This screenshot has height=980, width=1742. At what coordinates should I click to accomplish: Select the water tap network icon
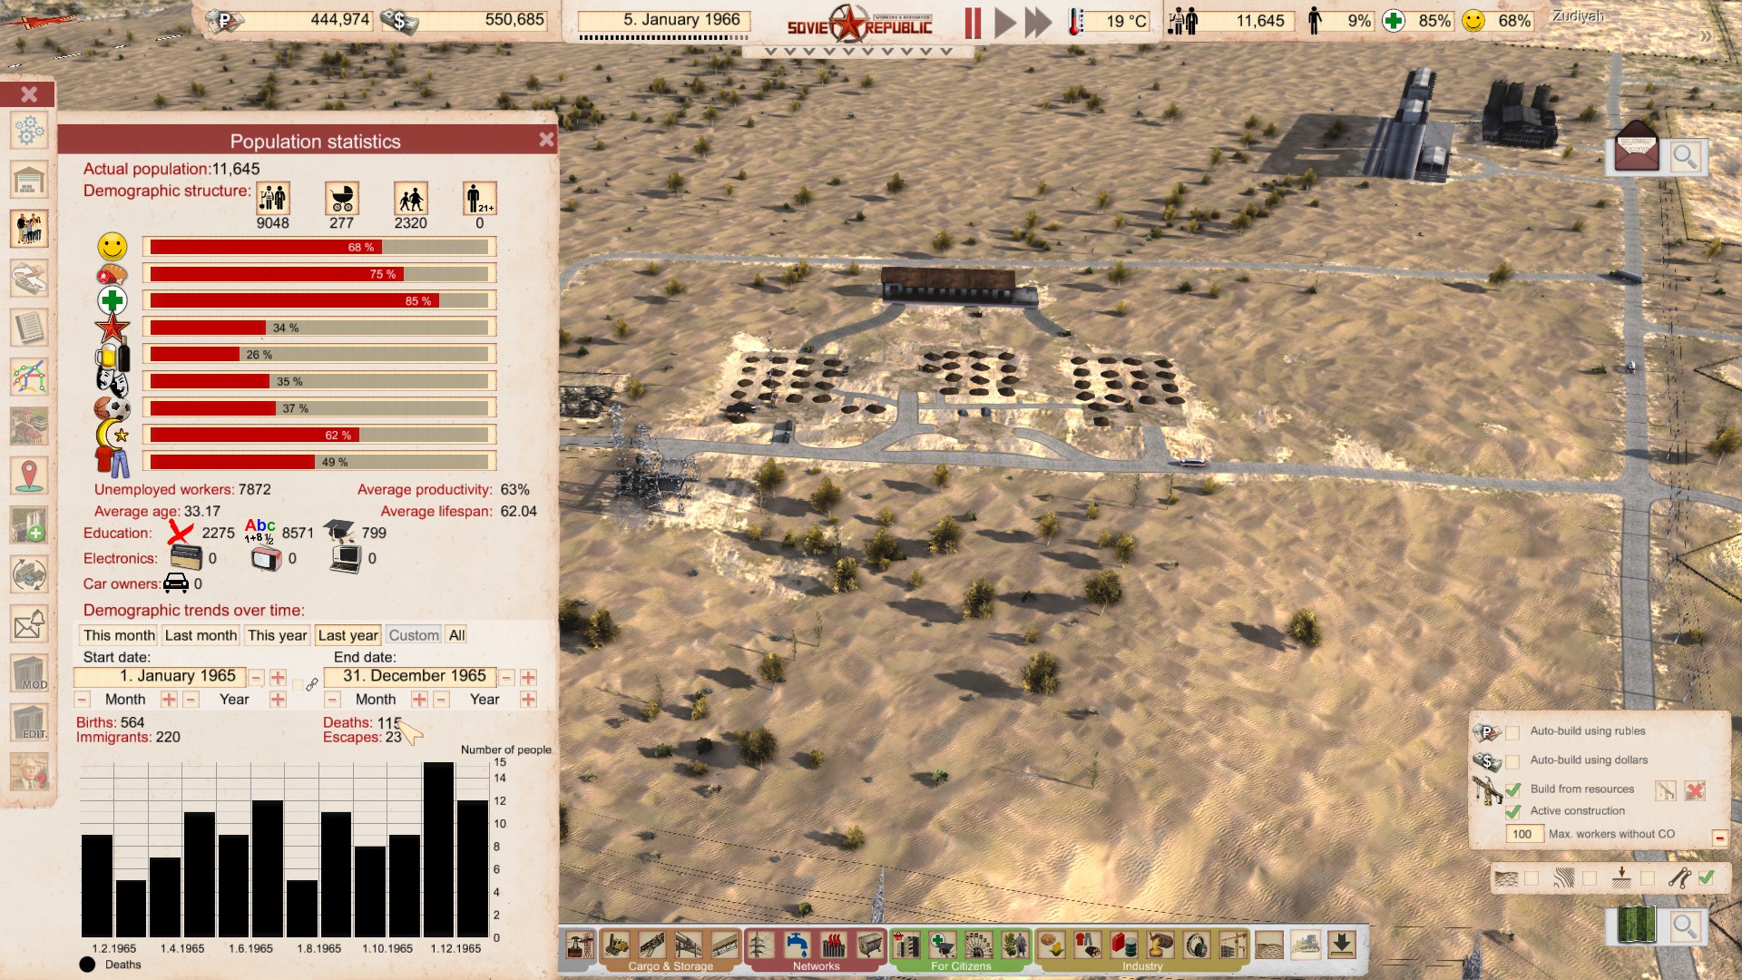point(798,946)
